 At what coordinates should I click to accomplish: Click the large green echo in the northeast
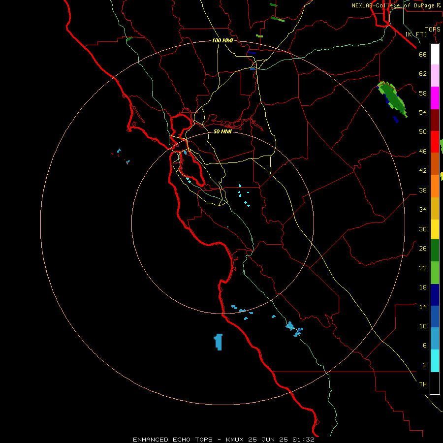pos(392,99)
